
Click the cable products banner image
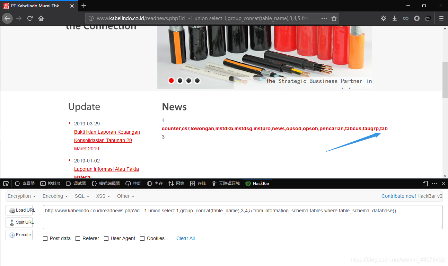click(265, 57)
